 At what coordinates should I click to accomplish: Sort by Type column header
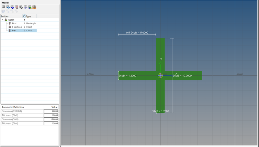click(31, 16)
